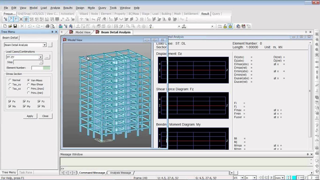Jump to first message tab arrow
Viewport: 320px width, 180px height.
tap(62, 173)
